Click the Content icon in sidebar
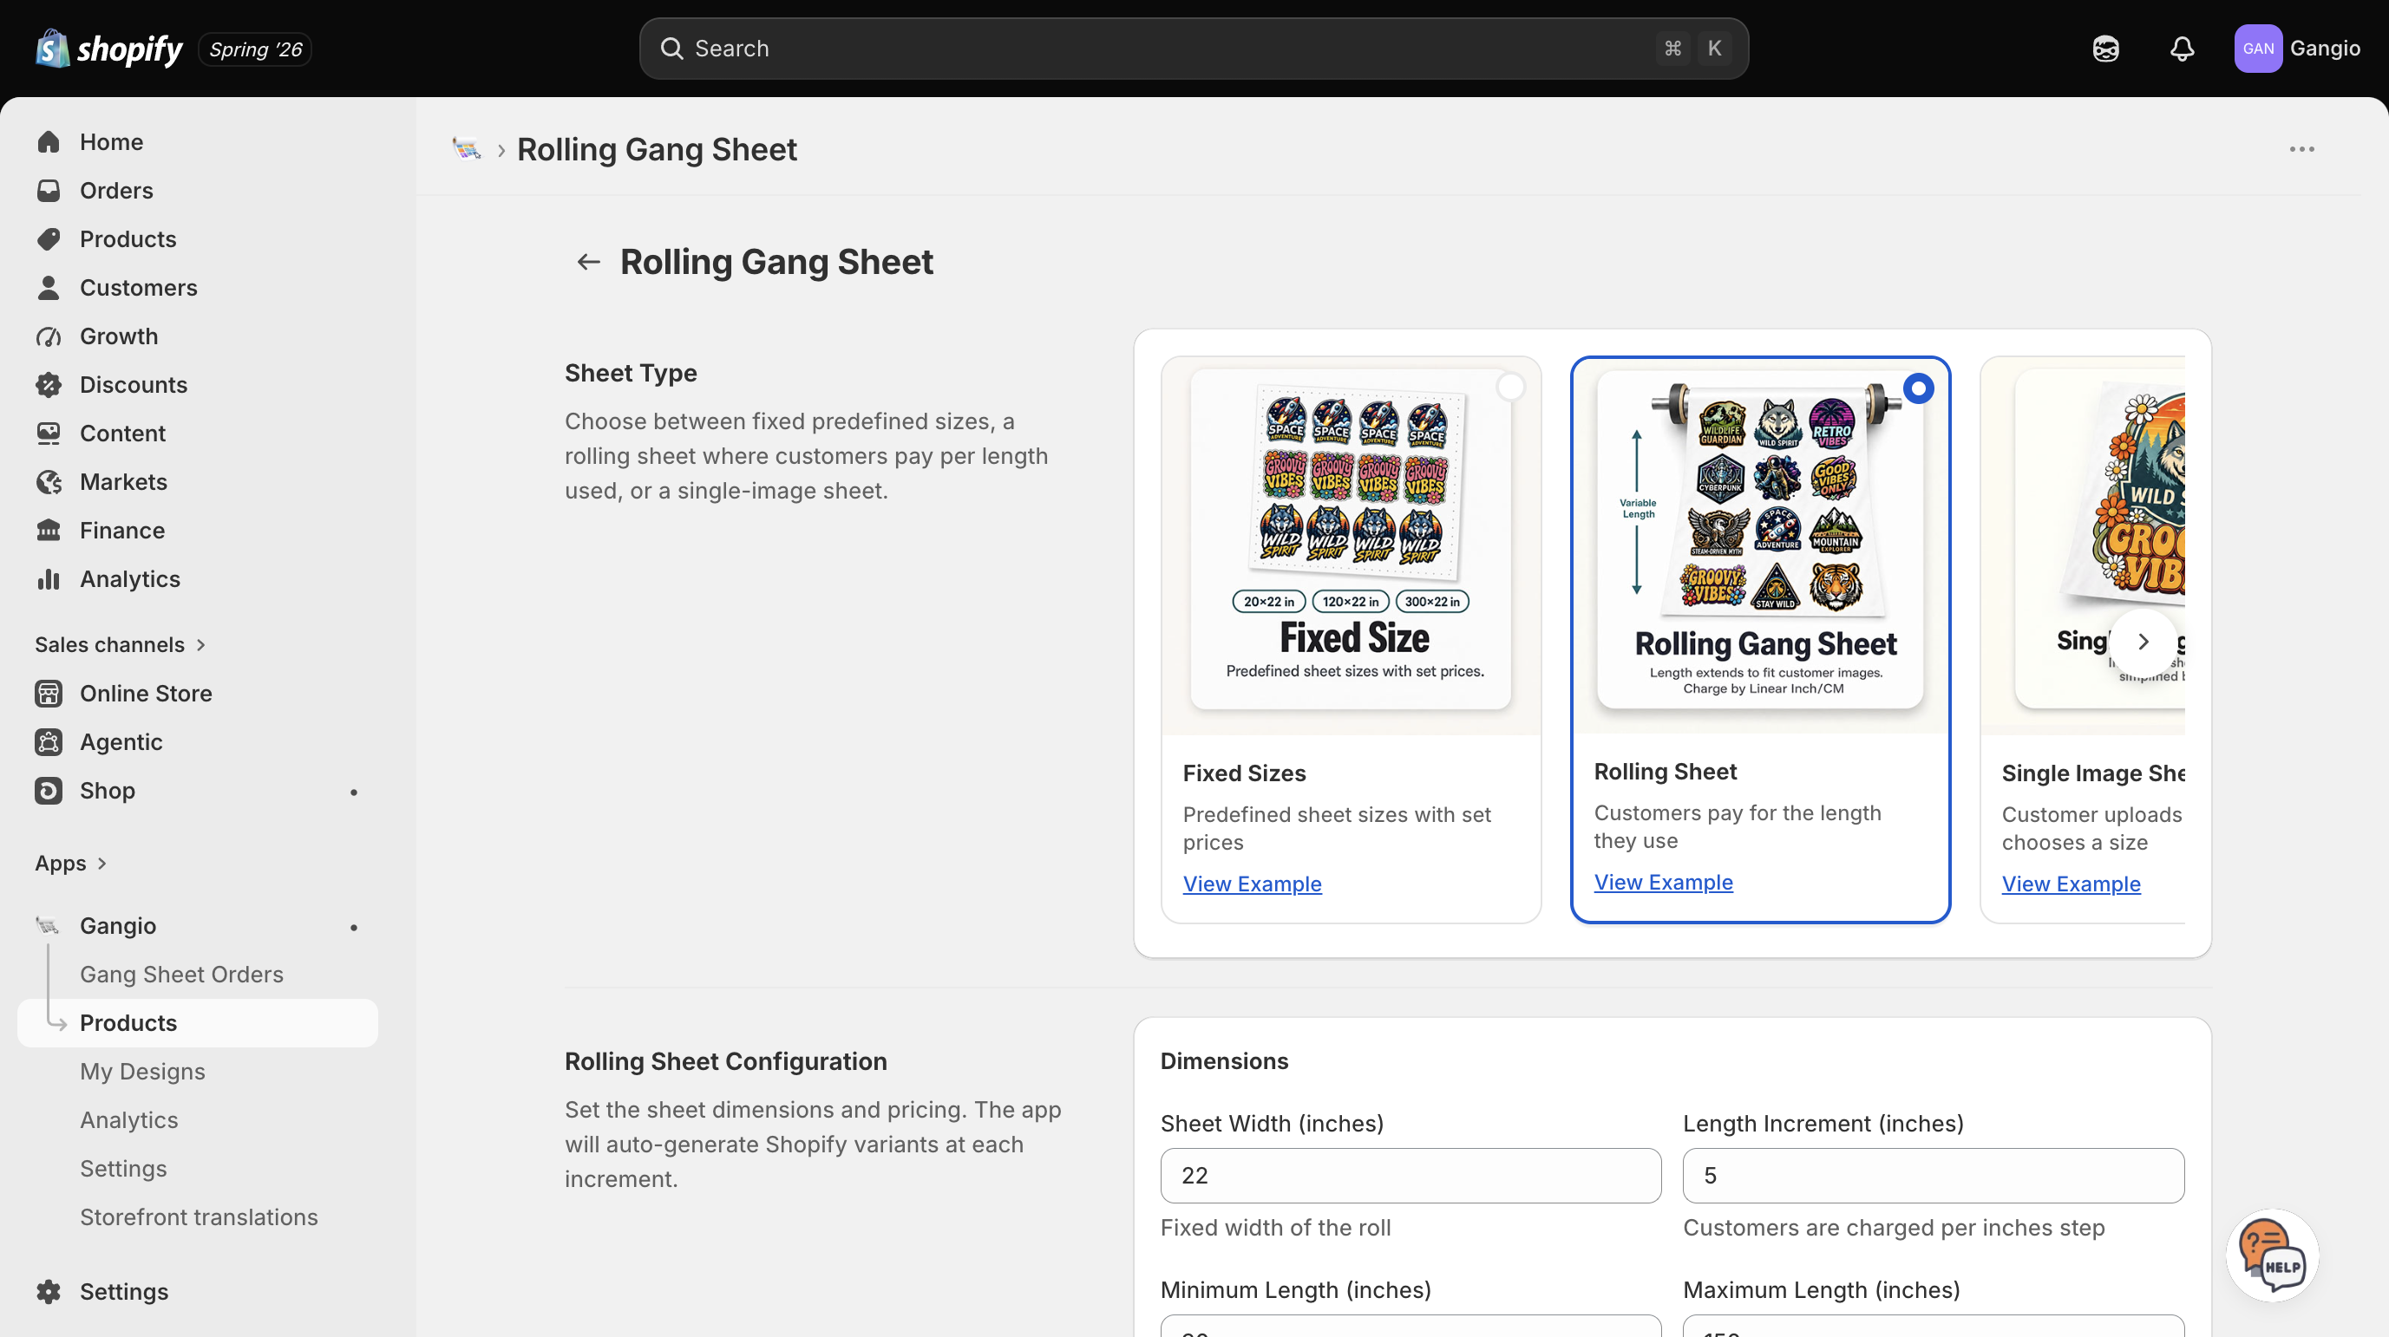The height and width of the screenshot is (1337, 2389). tap(49, 433)
